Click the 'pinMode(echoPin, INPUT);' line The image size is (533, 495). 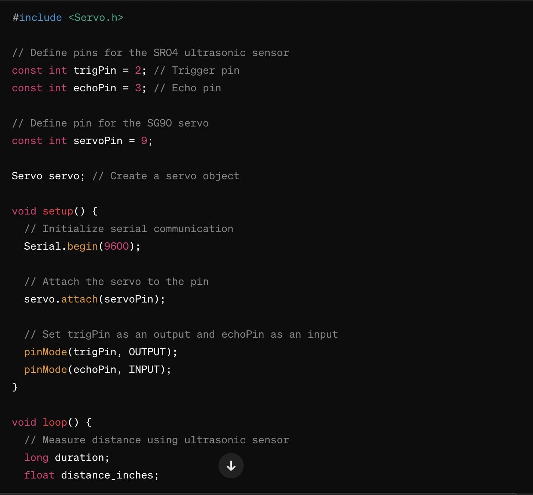pyautogui.click(x=98, y=370)
